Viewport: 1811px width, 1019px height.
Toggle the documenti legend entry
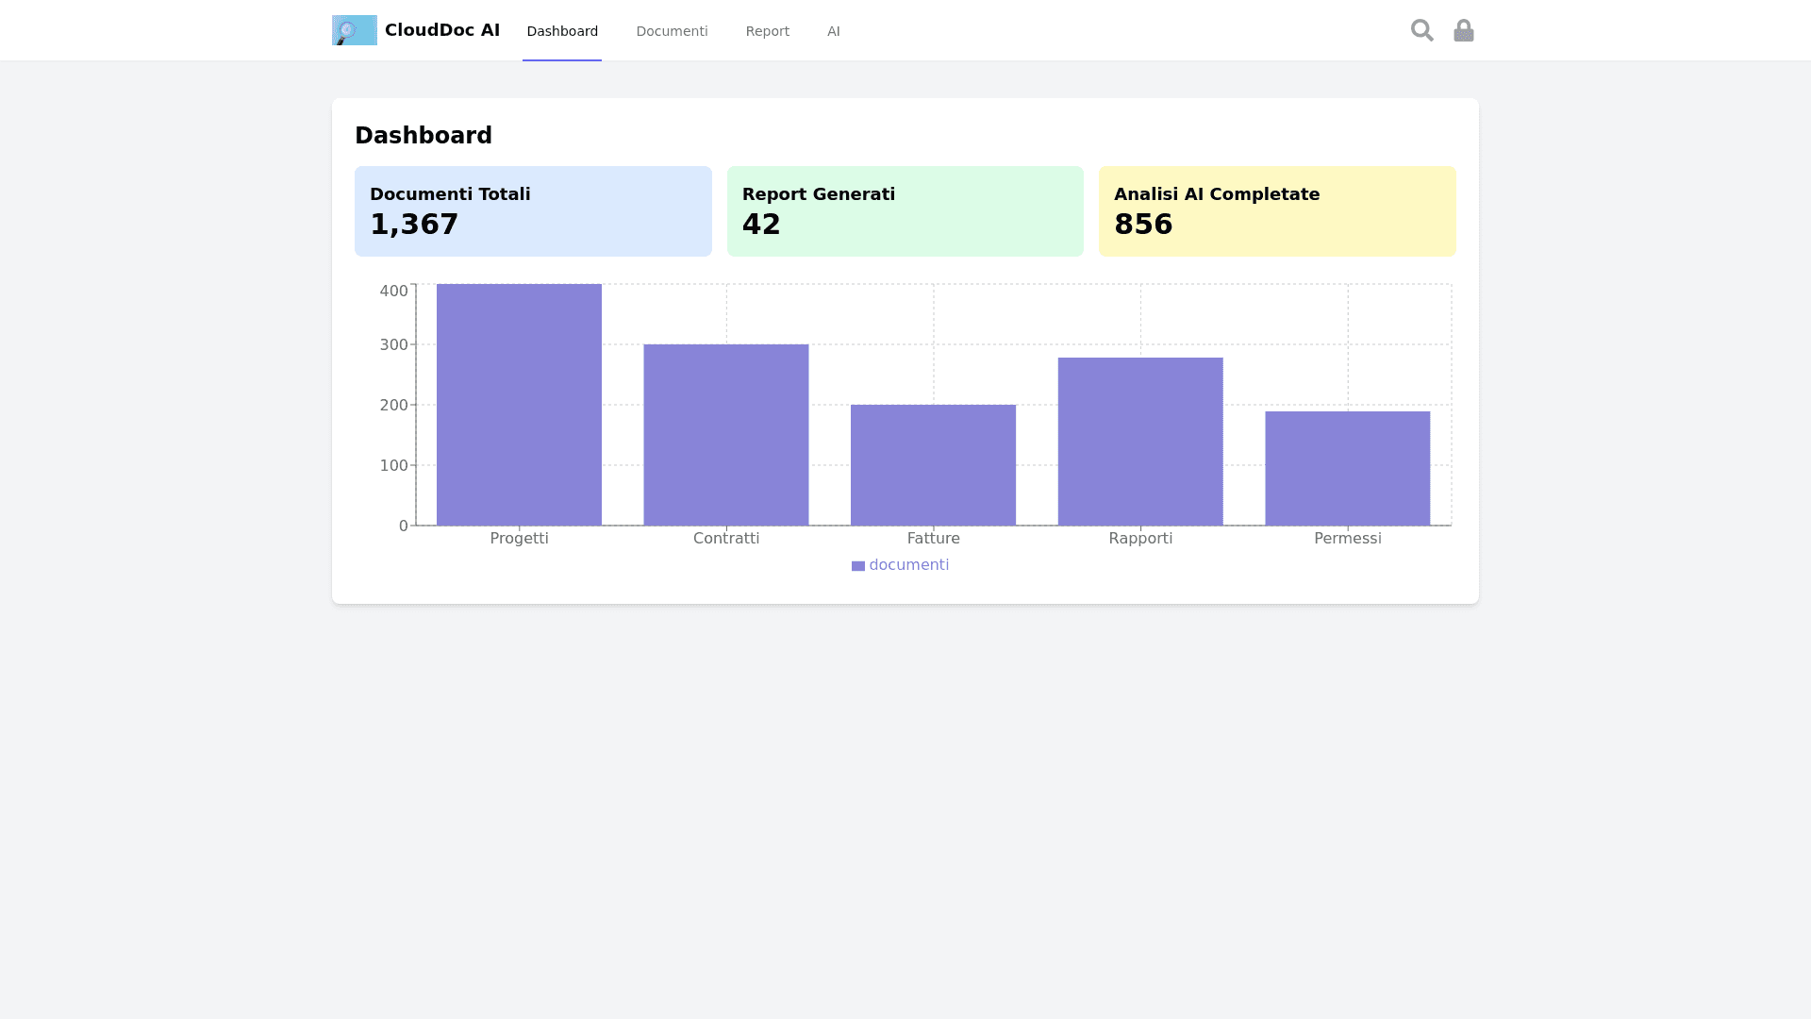point(908,565)
